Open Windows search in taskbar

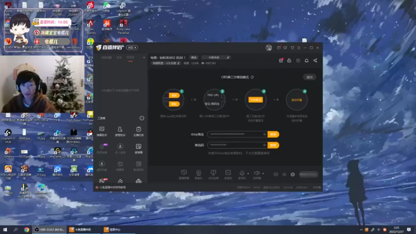click(16, 229)
